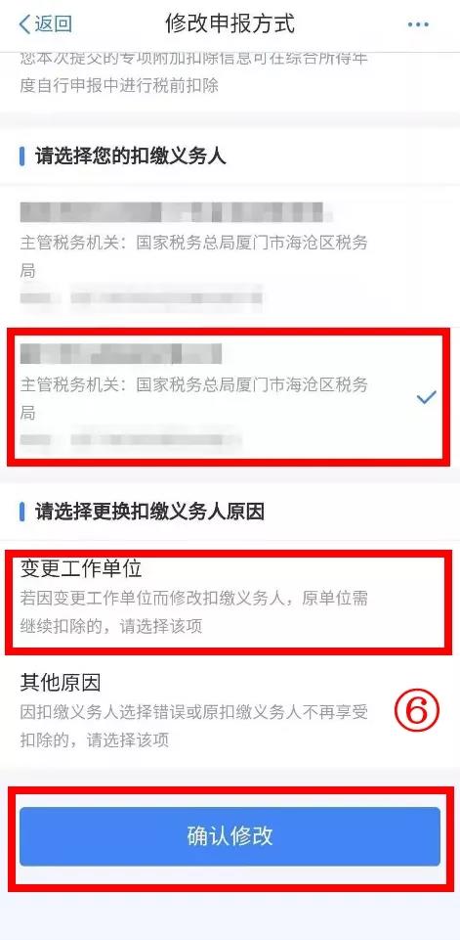Click the red circled number 6 marker

(x=416, y=711)
